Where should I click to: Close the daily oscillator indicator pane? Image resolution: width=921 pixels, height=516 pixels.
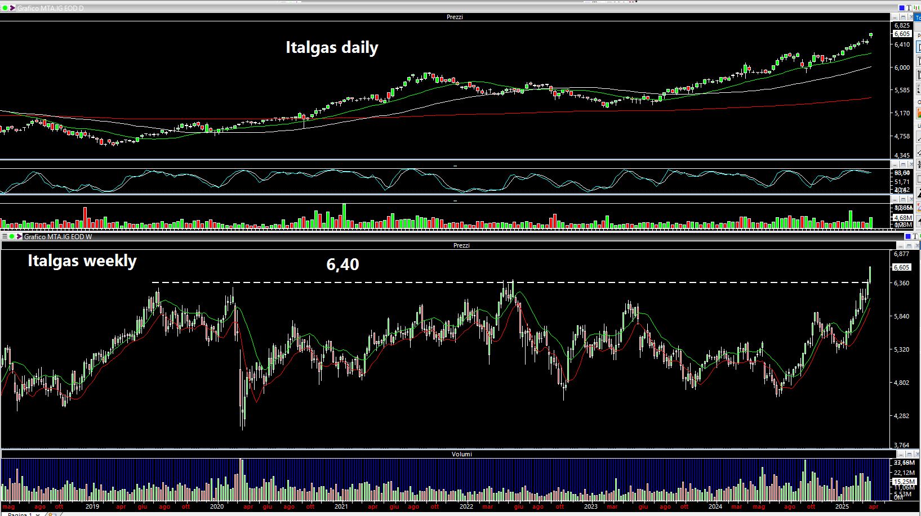tap(911, 164)
